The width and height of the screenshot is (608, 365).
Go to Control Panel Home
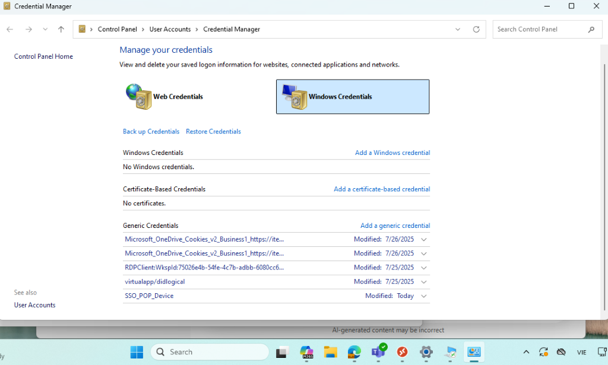pos(43,56)
